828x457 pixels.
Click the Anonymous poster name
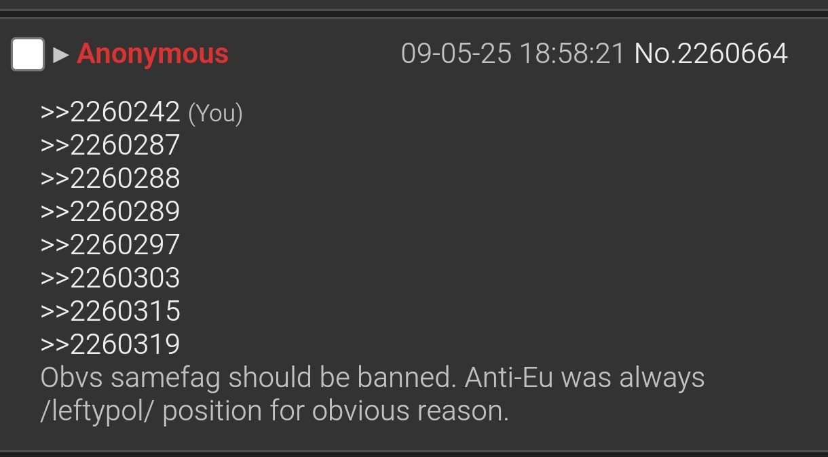153,54
